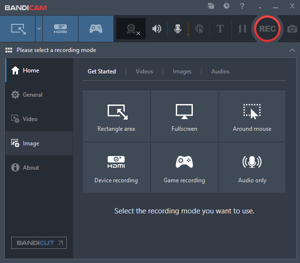Image resolution: width=300 pixels, height=263 pixels.
Task: Switch to the Audios tab
Action: 220,71
